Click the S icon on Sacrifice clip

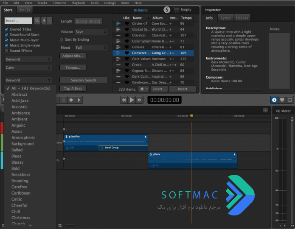pos(66,137)
